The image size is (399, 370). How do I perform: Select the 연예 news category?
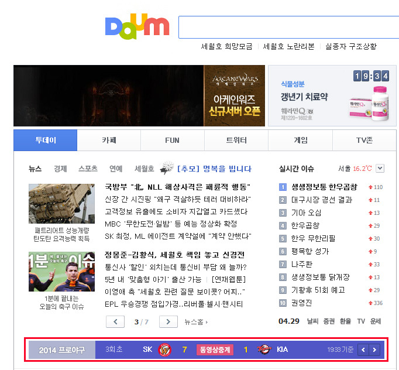(x=116, y=169)
